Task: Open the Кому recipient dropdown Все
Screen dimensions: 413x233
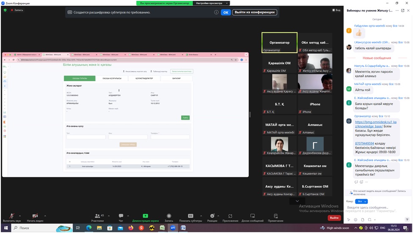Action: 362,201
